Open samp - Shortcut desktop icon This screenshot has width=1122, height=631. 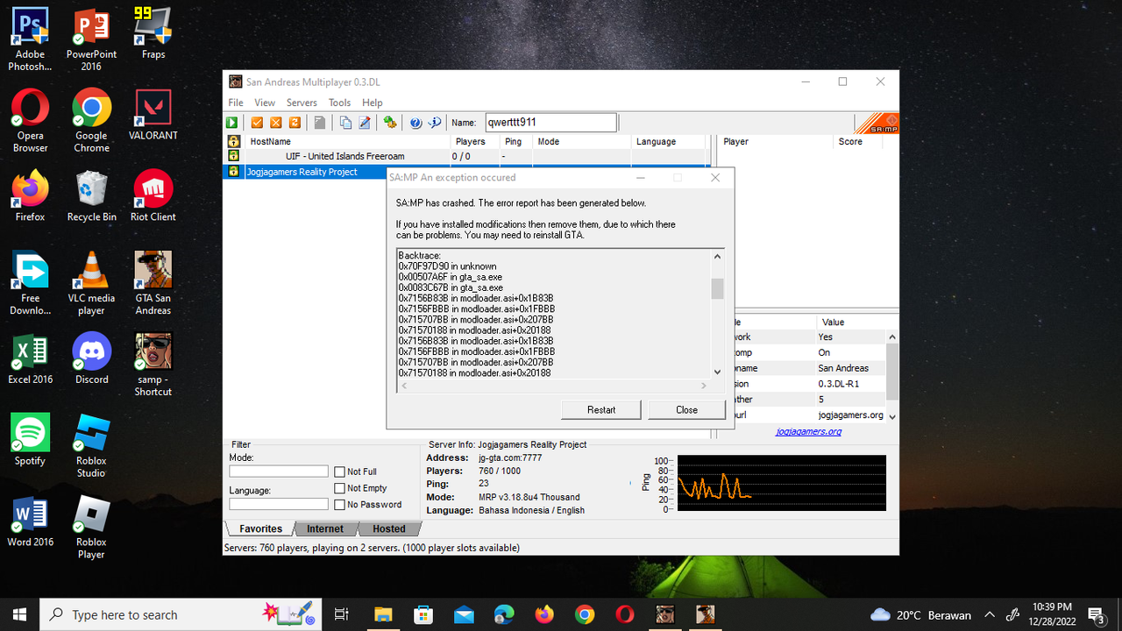click(x=153, y=365)
